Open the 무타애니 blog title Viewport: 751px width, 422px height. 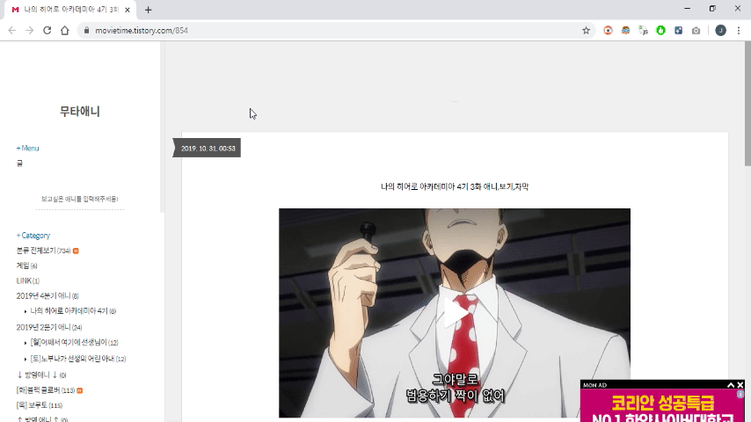(79, 111)
